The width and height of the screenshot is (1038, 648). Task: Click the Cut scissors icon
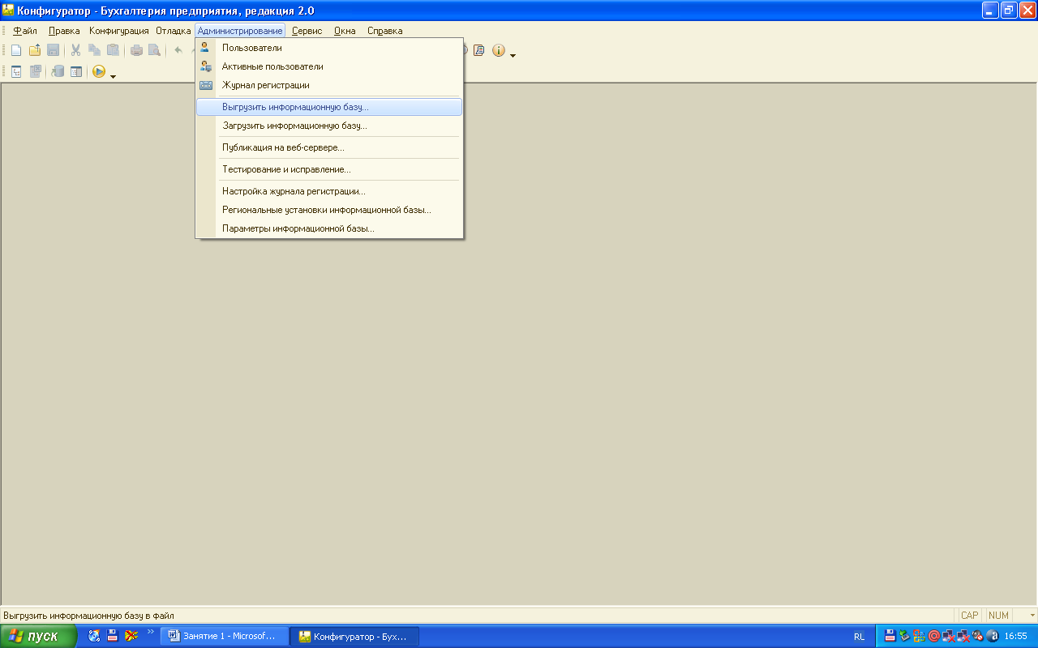(76, 50)
